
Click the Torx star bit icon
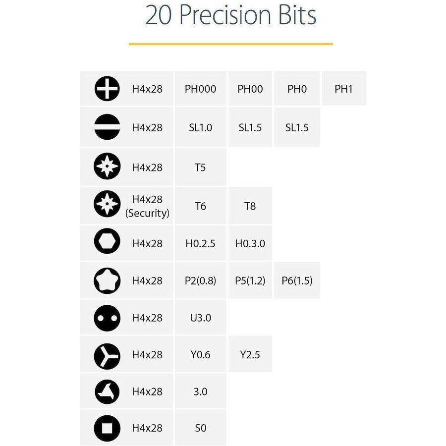(x=107, y=167)
